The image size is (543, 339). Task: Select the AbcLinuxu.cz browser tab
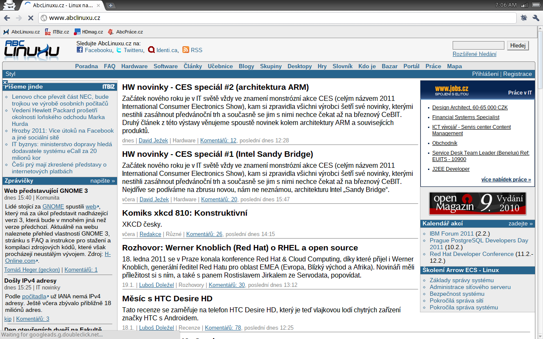(62, 6)
